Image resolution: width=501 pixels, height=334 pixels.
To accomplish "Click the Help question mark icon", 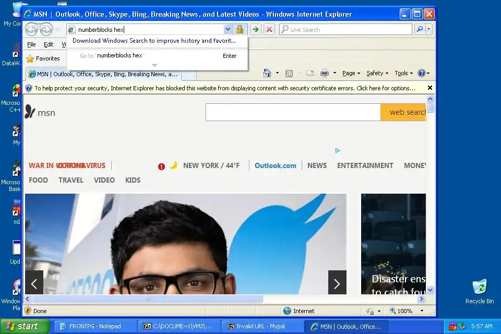I will (x=422, y=73).
